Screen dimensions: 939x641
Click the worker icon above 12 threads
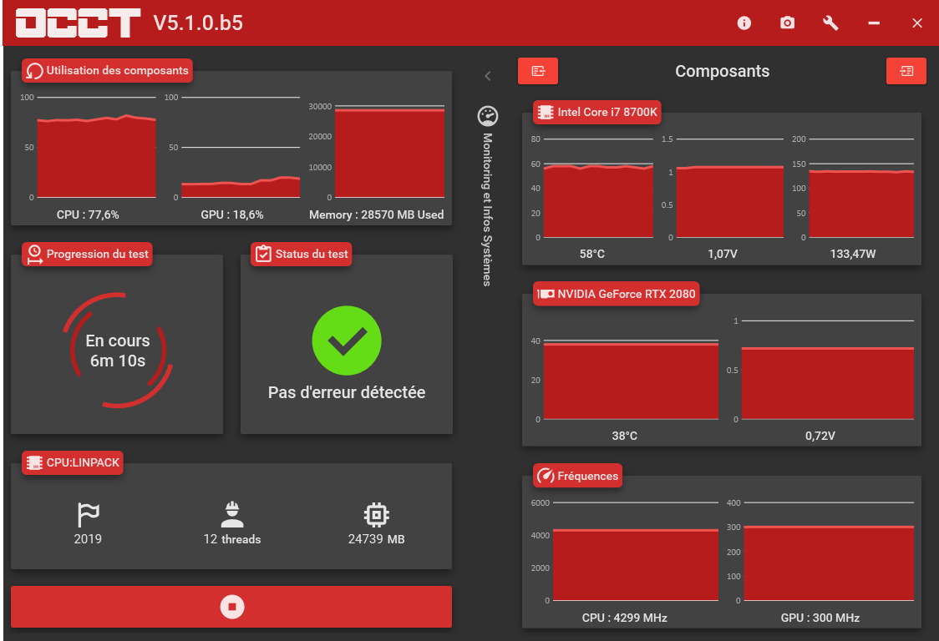231,514
